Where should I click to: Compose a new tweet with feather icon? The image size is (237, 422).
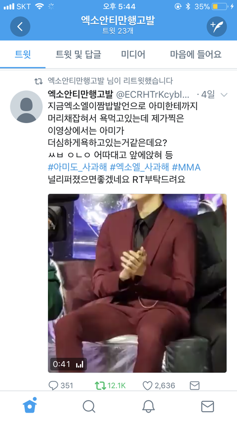coord(217,26)
